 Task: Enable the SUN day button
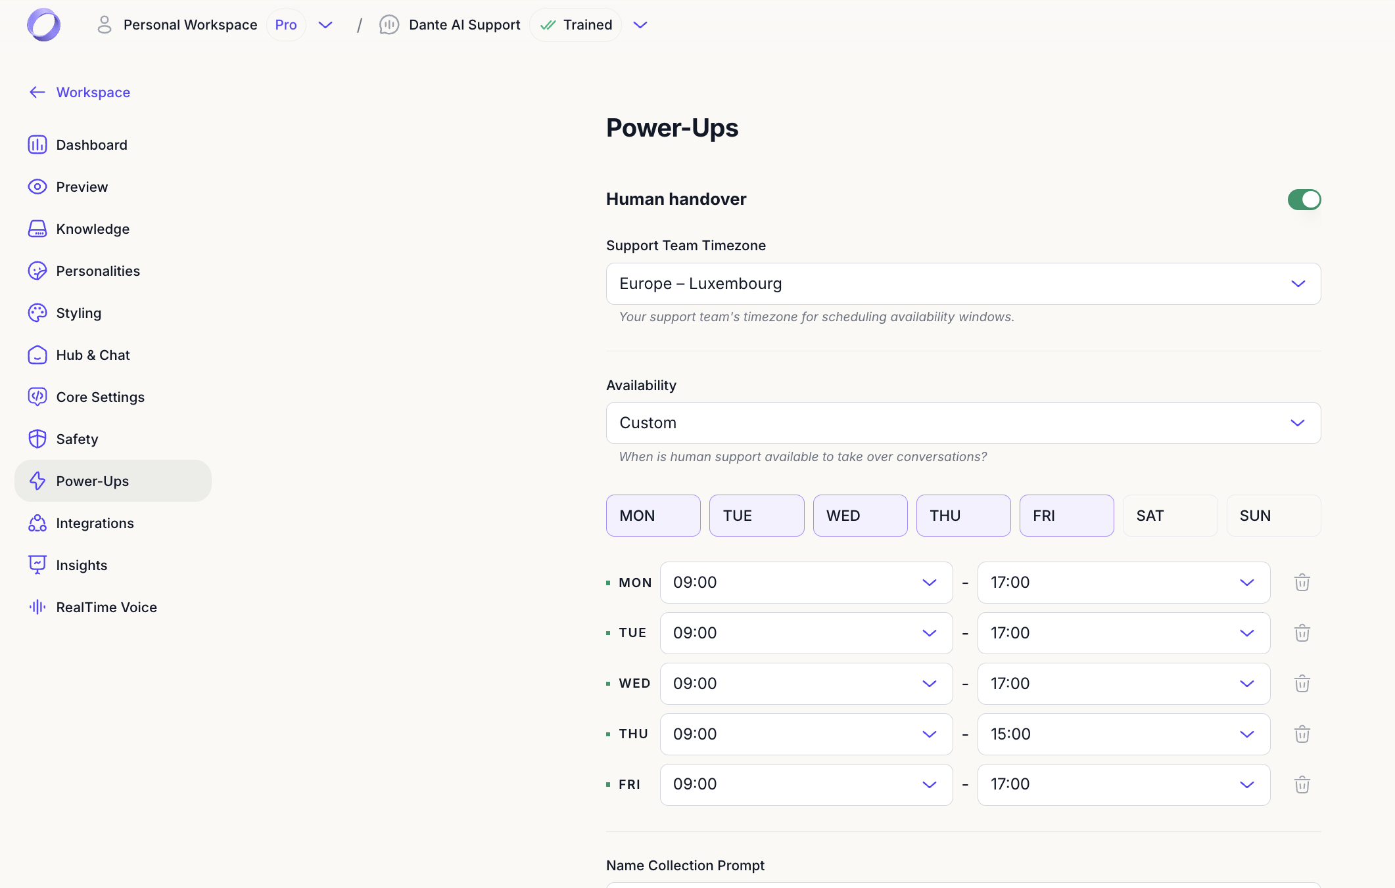click(x=1274, y=516)
